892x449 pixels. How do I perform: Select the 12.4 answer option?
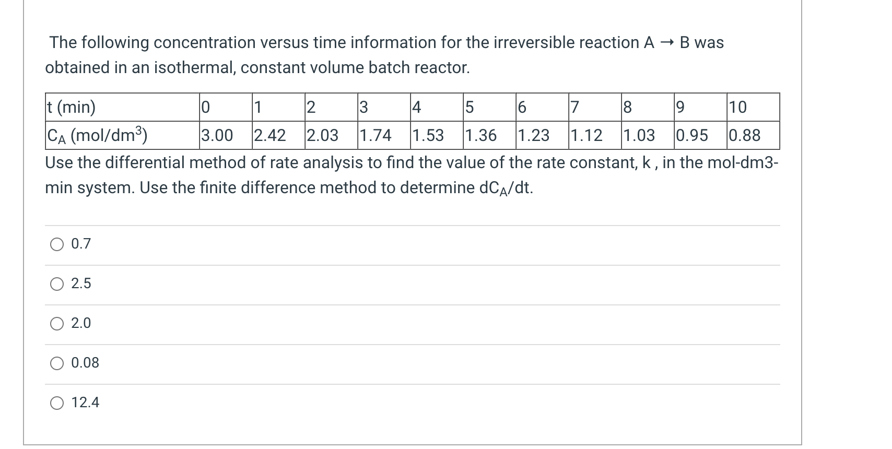57,402
